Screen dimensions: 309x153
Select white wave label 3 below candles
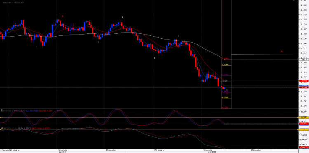point(154,58)
